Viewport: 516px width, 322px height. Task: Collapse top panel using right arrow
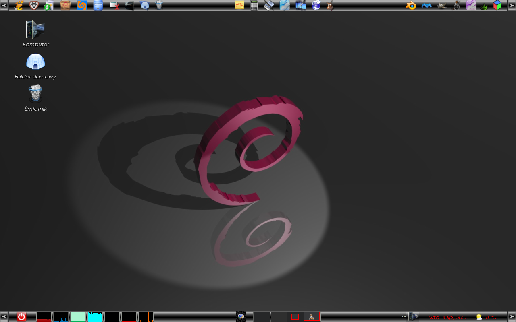coord(512,5)
